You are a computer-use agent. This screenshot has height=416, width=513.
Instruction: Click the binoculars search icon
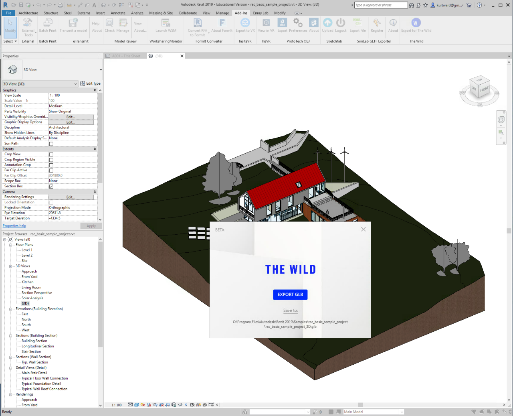[412, 5]
